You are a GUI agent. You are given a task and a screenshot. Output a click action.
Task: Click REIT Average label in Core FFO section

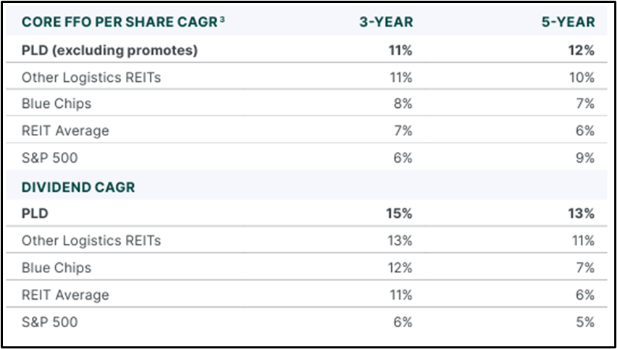point(65,131)
